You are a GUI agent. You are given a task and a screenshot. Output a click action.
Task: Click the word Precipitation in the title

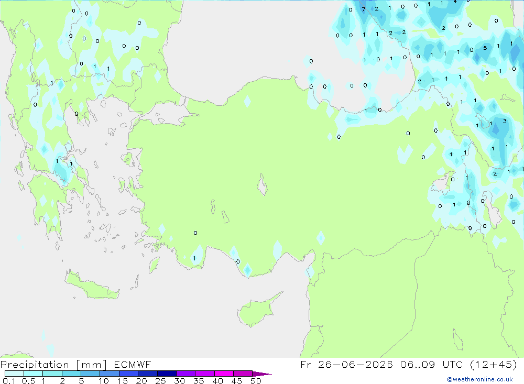click(35, 364)
